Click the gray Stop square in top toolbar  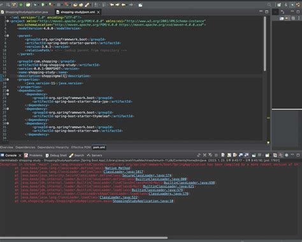coord(59,4)
